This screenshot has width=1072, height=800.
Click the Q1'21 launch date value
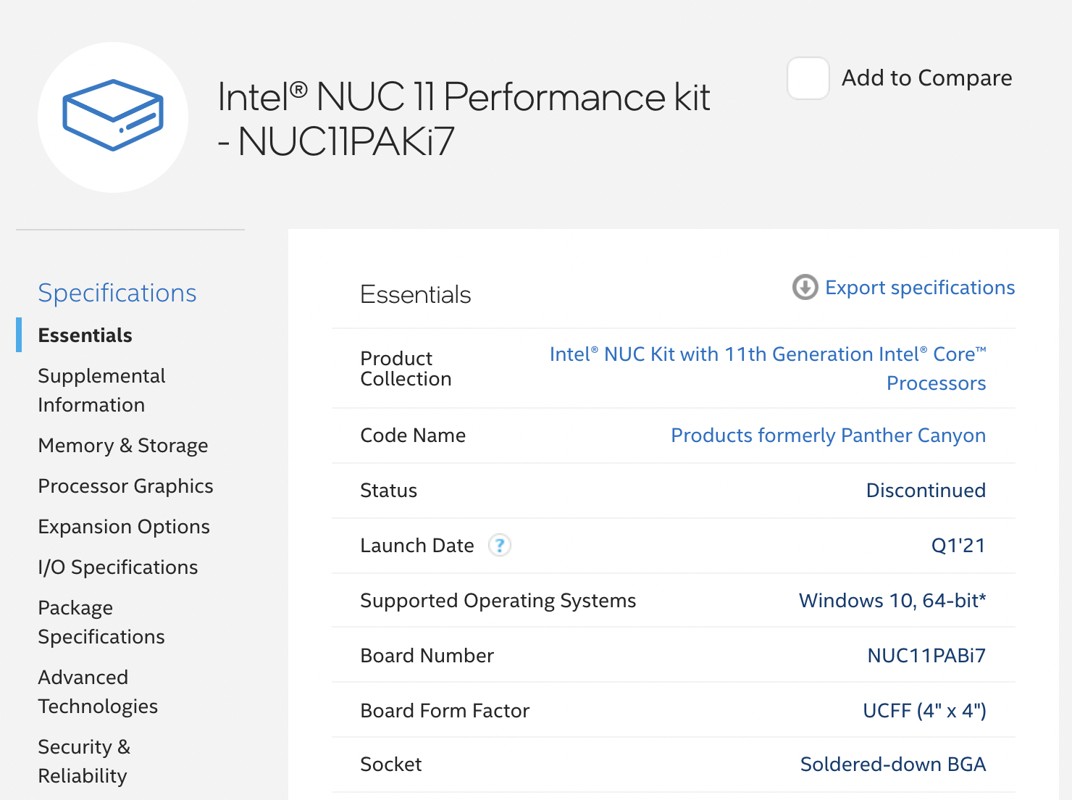958,546
